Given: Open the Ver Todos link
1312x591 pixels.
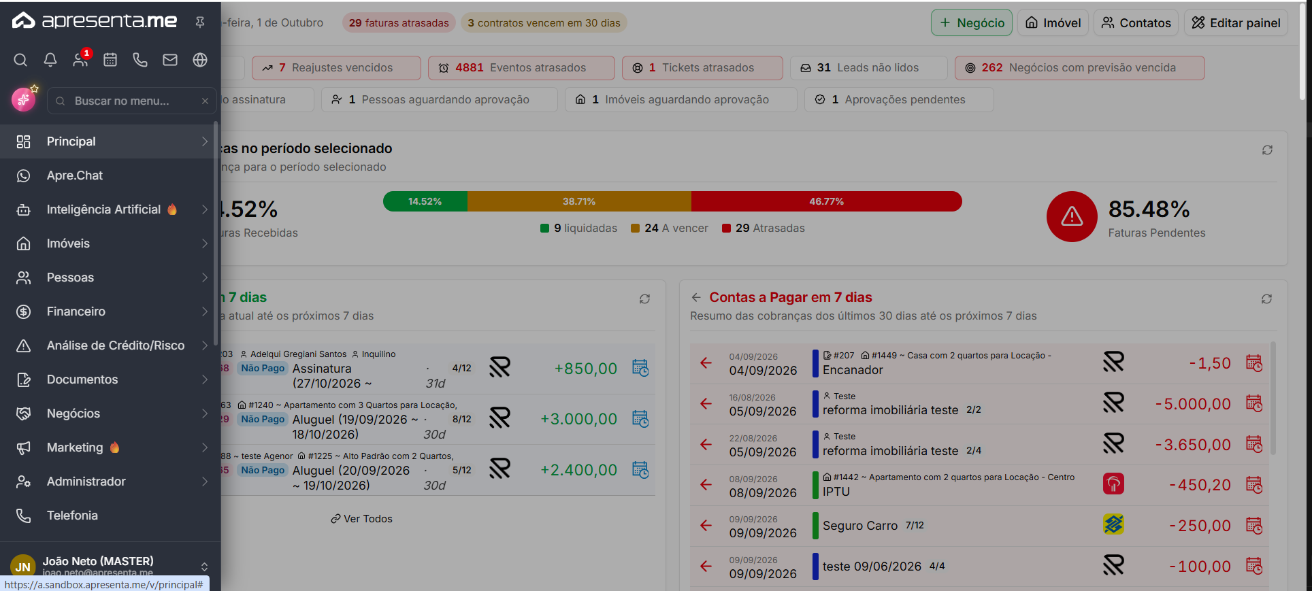Looking at the screenshot, I should [x=361, y=519].
